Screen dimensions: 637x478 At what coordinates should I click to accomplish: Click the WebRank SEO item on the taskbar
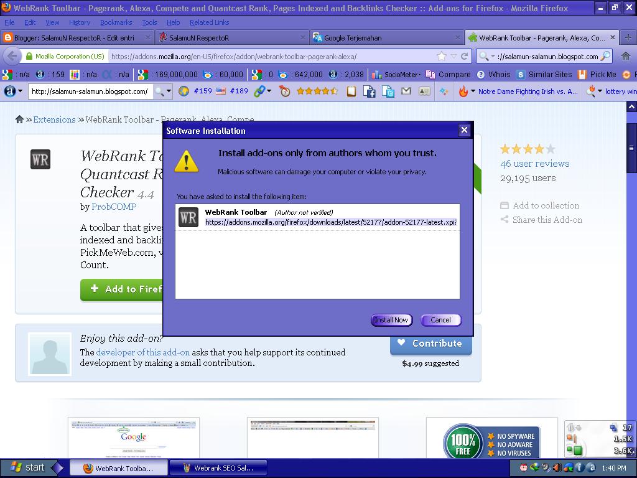pos(218,467)
